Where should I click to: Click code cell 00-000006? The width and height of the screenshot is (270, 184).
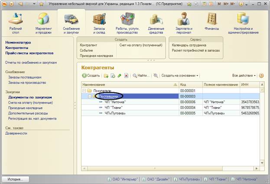191,102
